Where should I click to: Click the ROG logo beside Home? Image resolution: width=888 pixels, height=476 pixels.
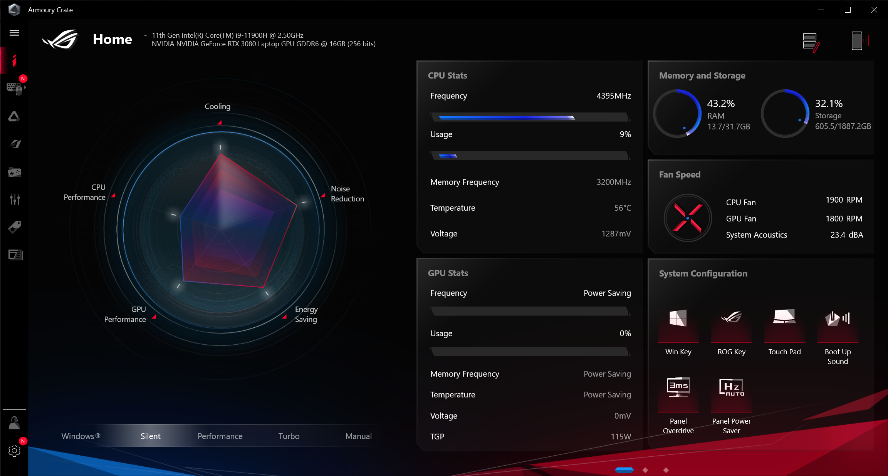tap(60, 39)
